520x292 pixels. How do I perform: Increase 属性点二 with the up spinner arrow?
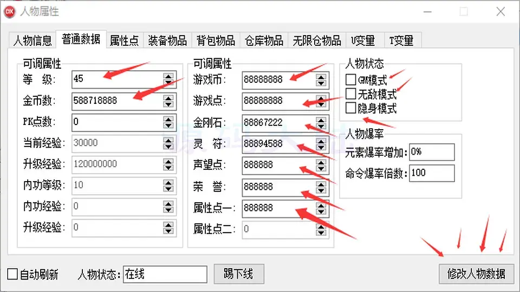321,226
